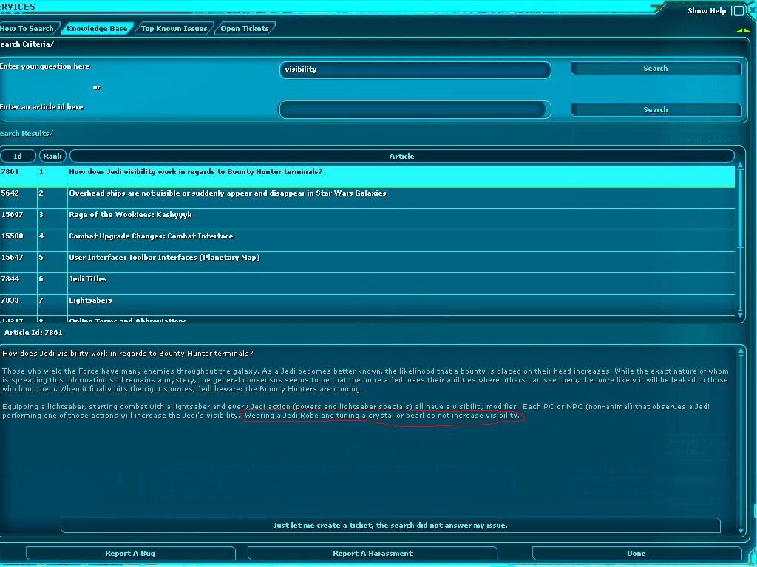The width and height of the screenshot is (757, 567).
Task: Click the results list scroll down arrow
Action: pos(740,315)
